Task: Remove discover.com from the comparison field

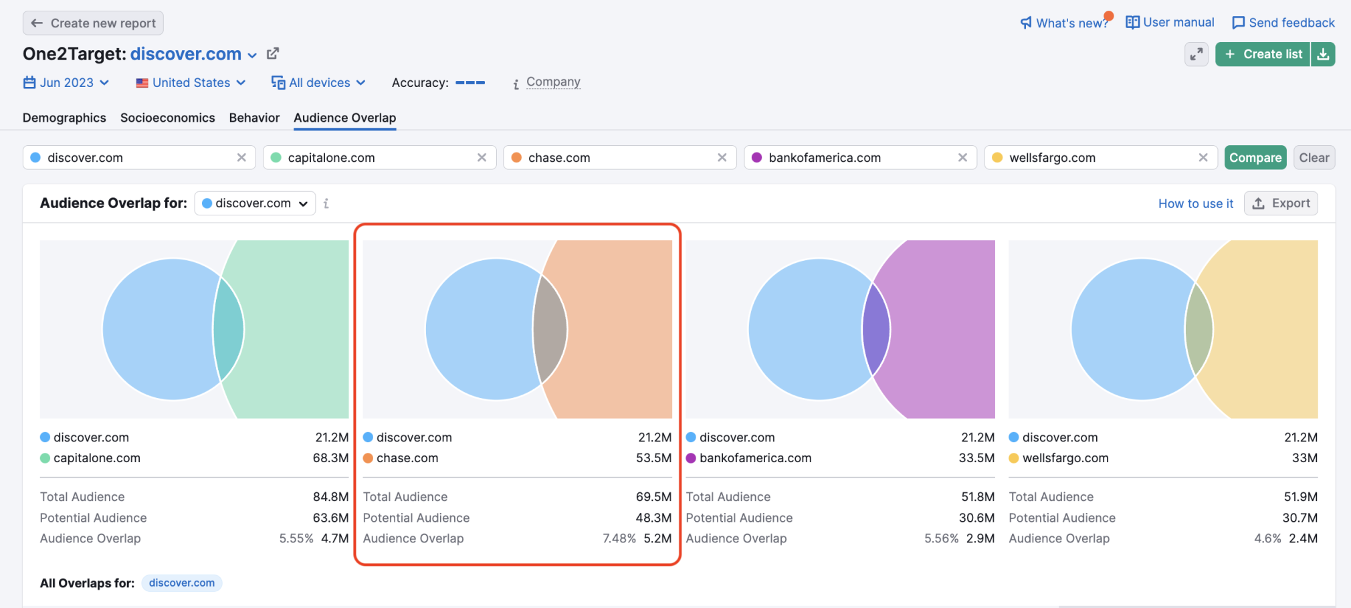Action: coord(241,157)
